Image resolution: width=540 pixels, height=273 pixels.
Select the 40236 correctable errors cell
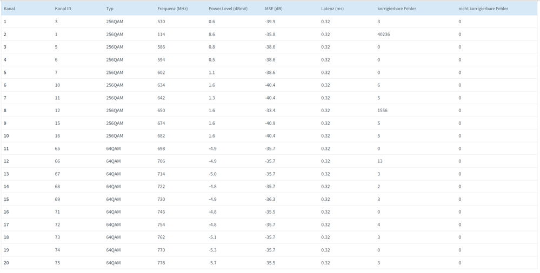coord(383,35)
